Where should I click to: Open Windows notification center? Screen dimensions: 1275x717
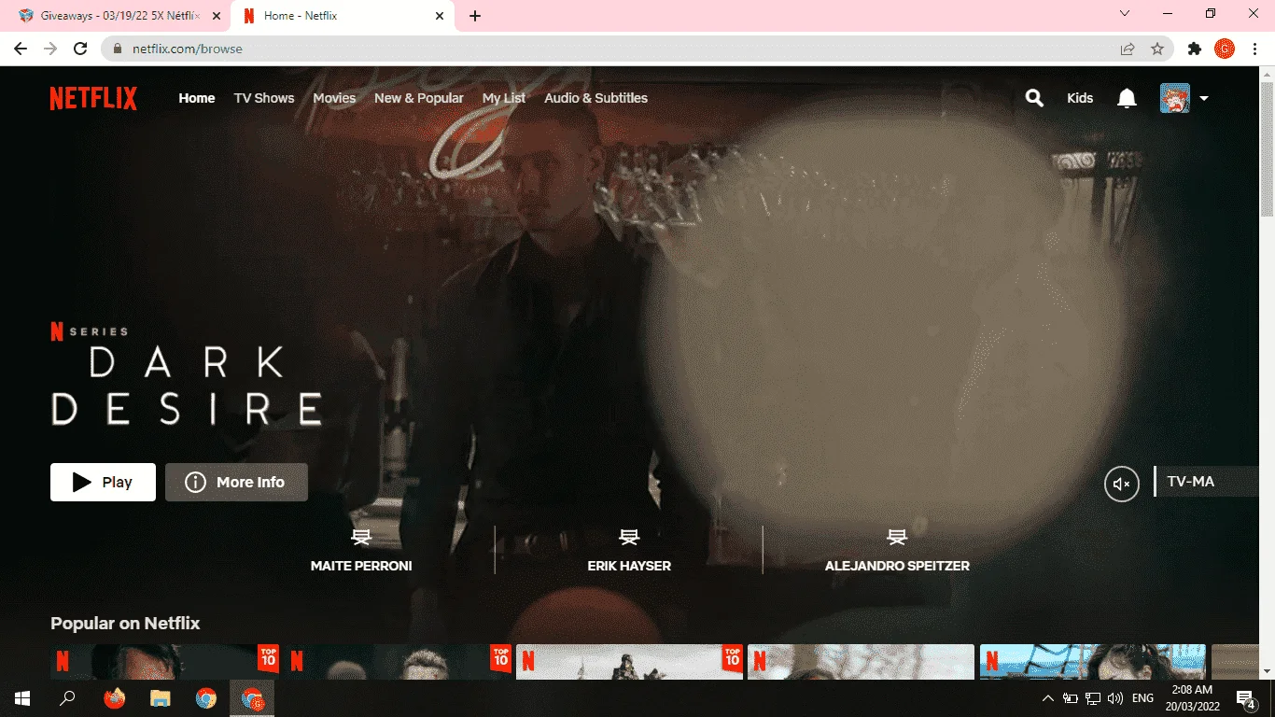click(1246, 698)
